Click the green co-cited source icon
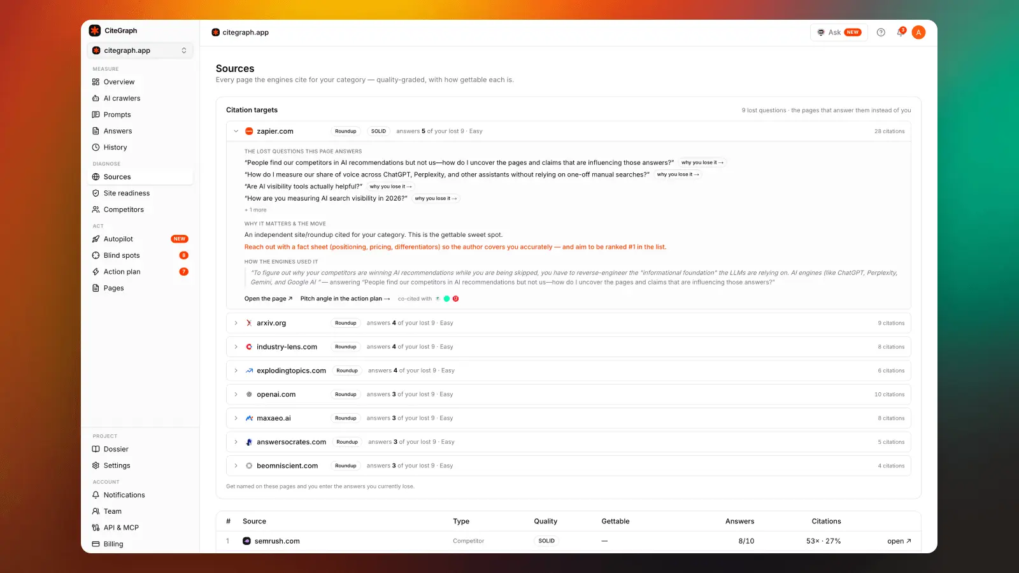Image resolution: width=1019 pixels, height=573 pixels. [446, 299]
